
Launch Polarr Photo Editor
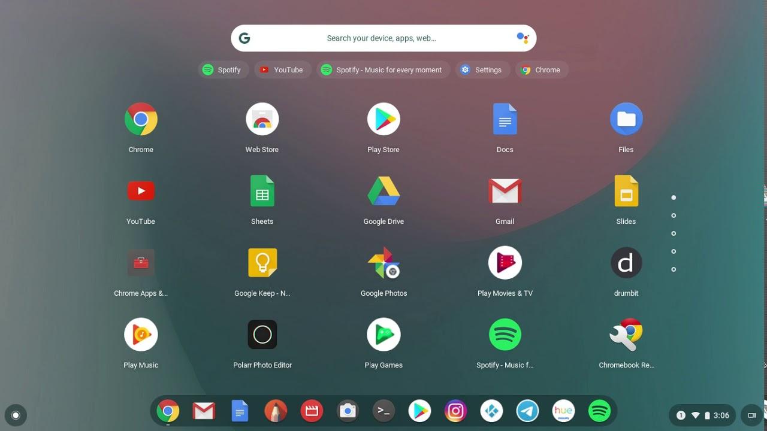pyautogui.click(x=262, y=335)
